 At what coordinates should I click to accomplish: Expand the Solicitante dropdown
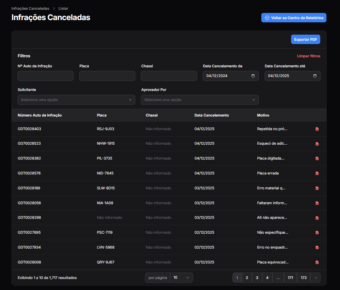76,100
